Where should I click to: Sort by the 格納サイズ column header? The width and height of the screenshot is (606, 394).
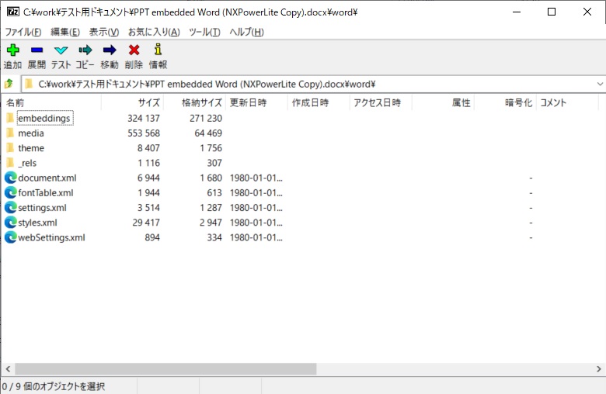pos(194,102)
